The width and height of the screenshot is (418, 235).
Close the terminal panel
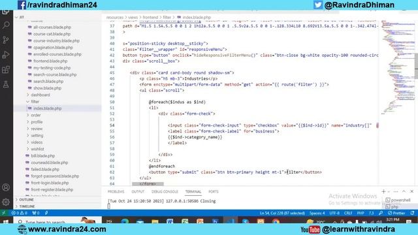[412, 191]
